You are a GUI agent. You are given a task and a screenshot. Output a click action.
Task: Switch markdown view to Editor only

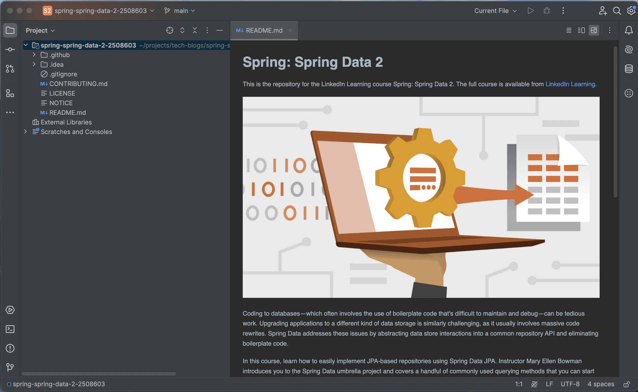(x=569, y=30)
